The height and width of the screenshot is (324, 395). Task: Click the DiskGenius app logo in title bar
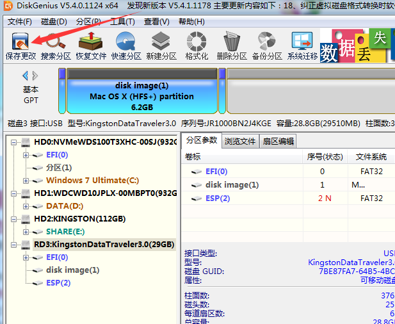(x=8, y=5)
